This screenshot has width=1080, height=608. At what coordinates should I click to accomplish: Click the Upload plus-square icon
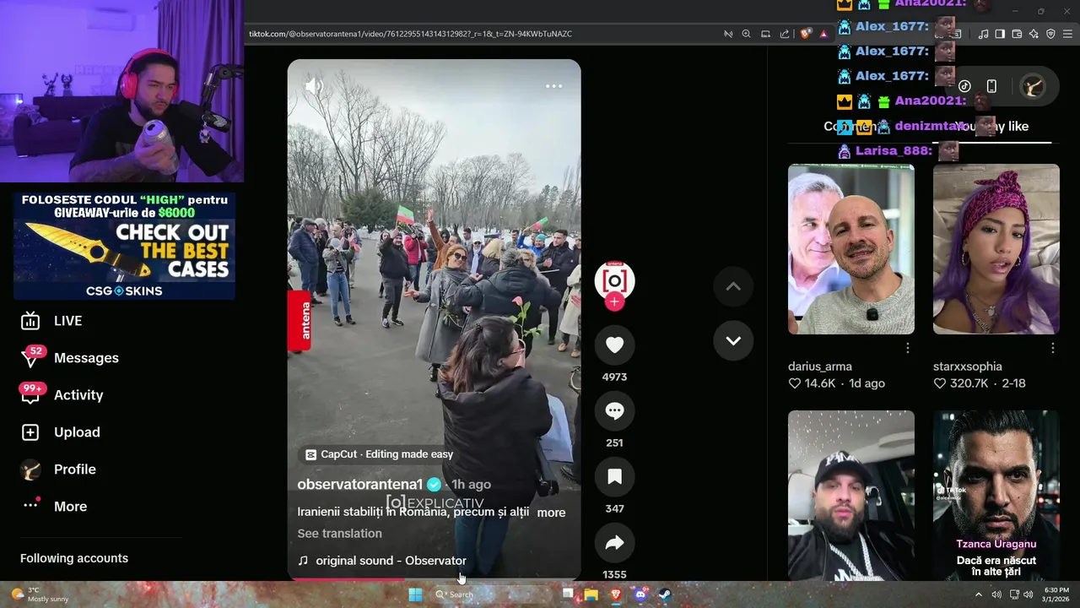click(30, 432)
